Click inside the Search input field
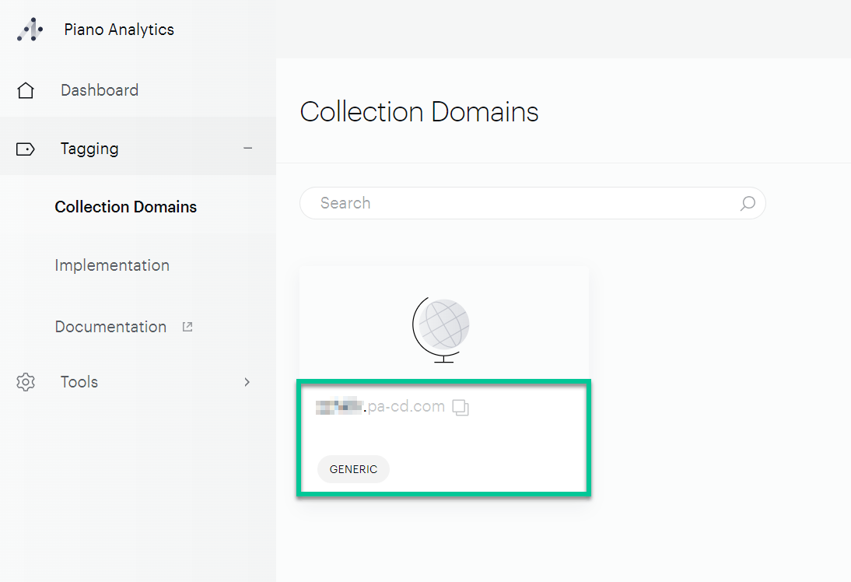851x582 pixels. click(x=467, y=203)
